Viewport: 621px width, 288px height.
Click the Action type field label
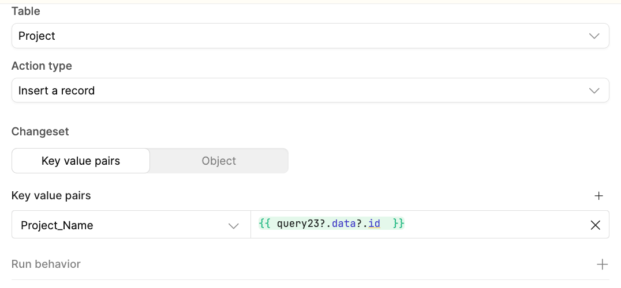(x=42, y=66)
